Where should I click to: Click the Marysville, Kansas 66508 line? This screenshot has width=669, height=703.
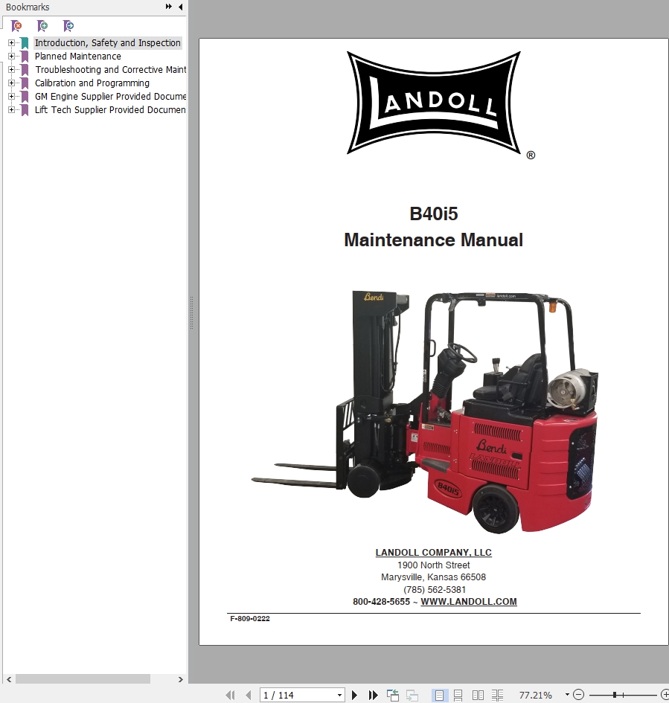(x=434, y=577)
